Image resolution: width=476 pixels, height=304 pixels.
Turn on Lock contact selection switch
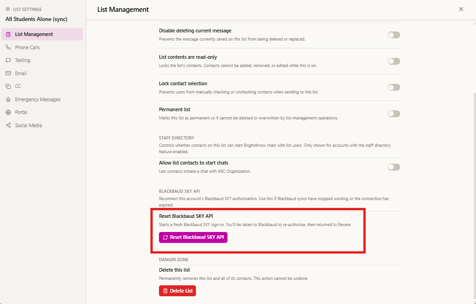(394, 87)
